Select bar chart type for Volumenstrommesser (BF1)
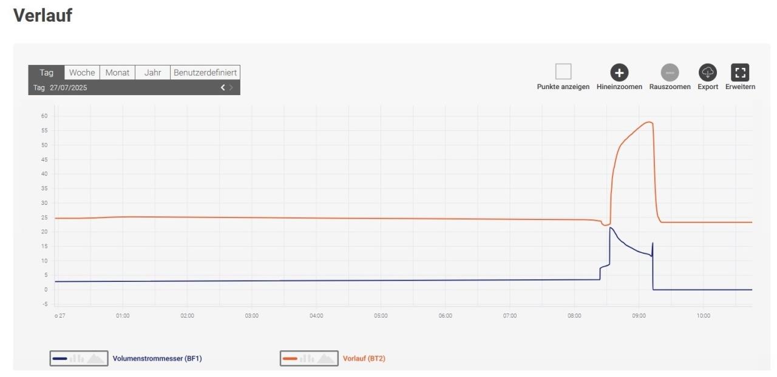This screenshot has height=377, width=777. (x=76, y=359)
